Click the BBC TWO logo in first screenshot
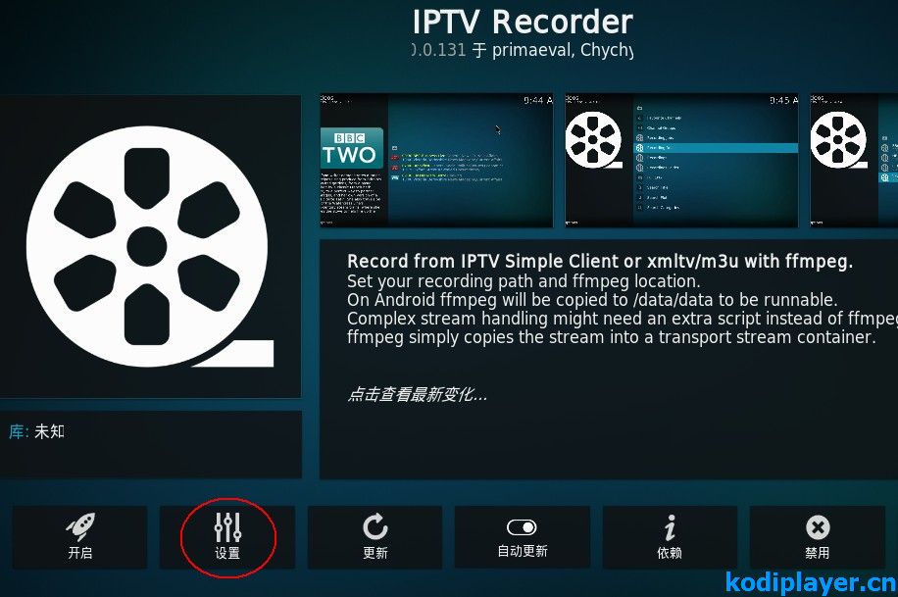Image resolution: width=898 pixels, height=597 pixels. tap(351, 148)
